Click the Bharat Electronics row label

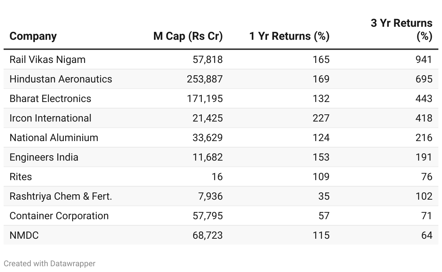point(50,98)
